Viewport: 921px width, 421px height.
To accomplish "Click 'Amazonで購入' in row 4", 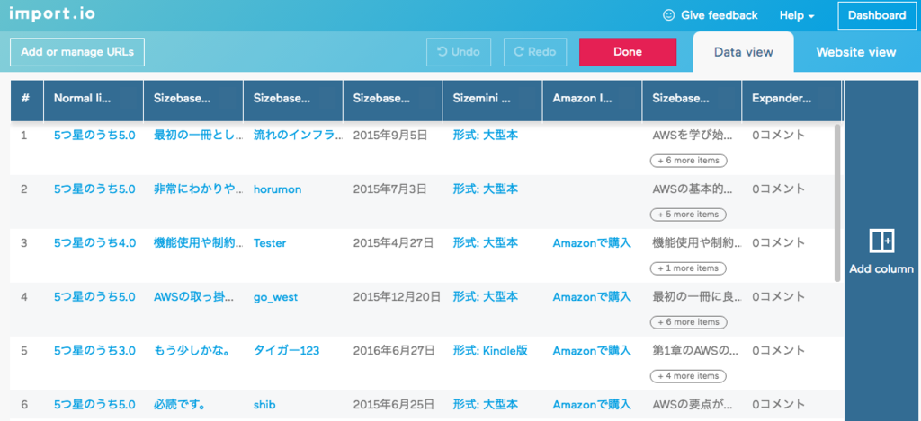I will coord(592,297).
